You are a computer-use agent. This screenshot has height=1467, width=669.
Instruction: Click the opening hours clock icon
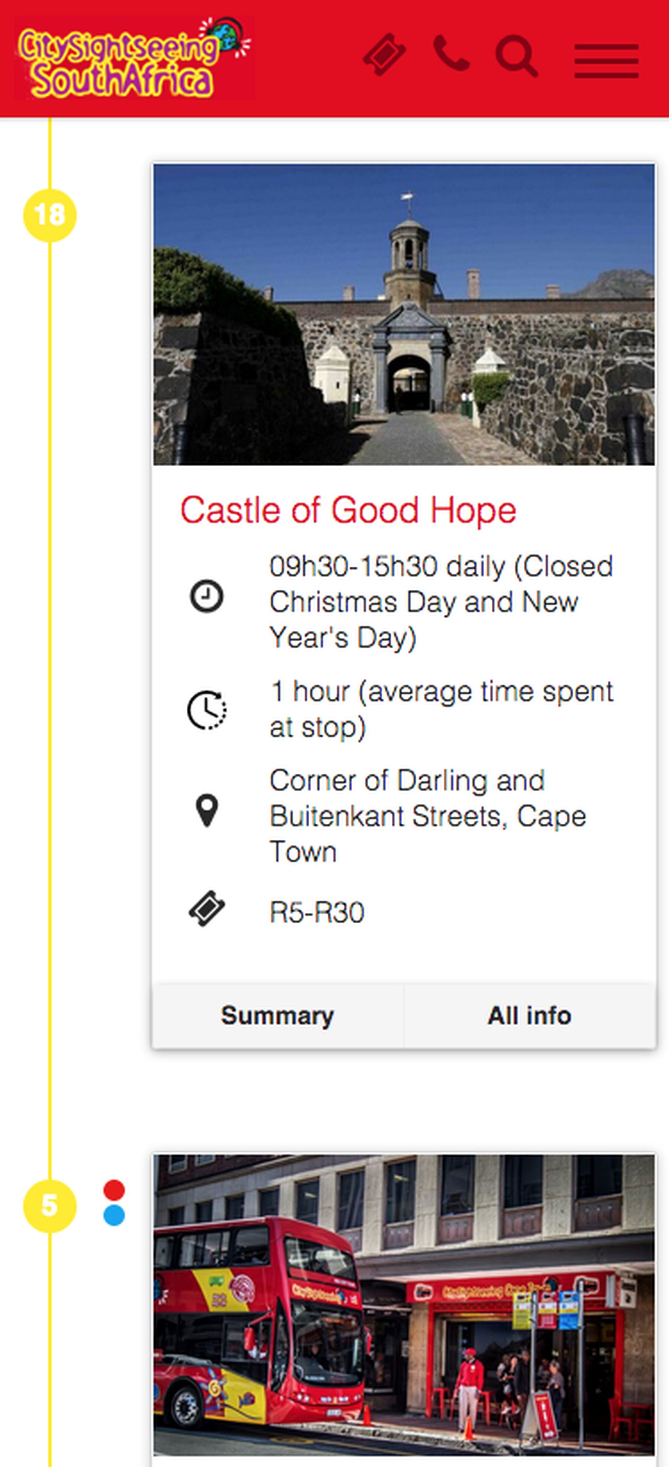click(206, 596)
